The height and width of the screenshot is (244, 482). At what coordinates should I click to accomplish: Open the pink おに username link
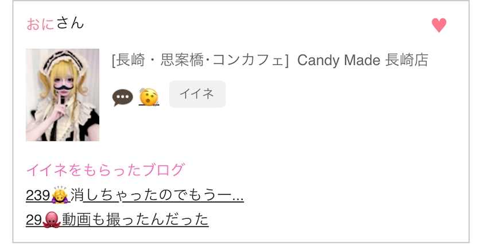(x=40, y=24)
